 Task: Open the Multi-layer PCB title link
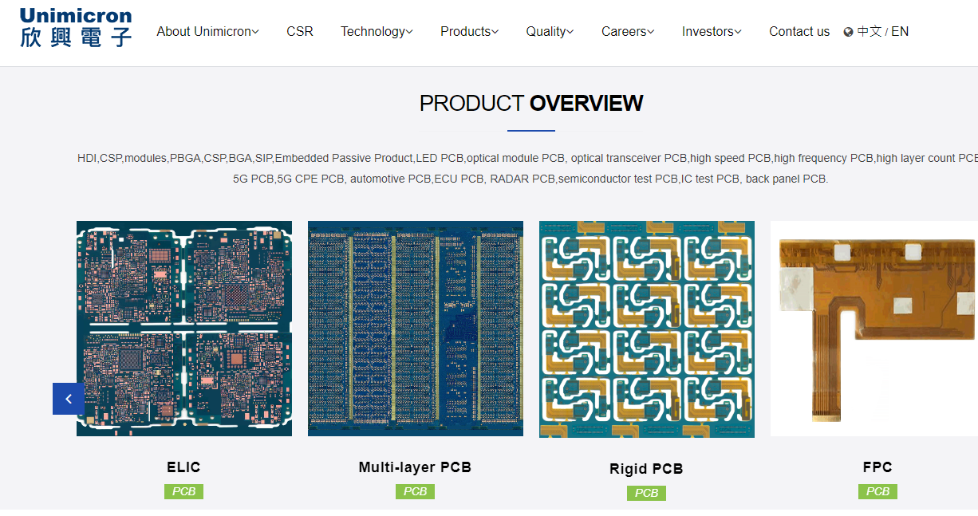pyautogui.click(x=415, y=467)
